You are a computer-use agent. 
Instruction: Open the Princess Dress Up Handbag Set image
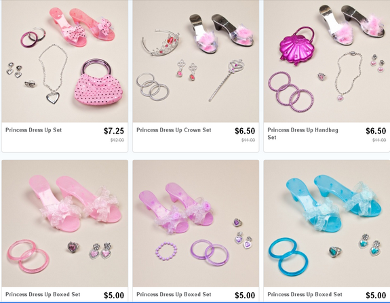coord(327,61)
